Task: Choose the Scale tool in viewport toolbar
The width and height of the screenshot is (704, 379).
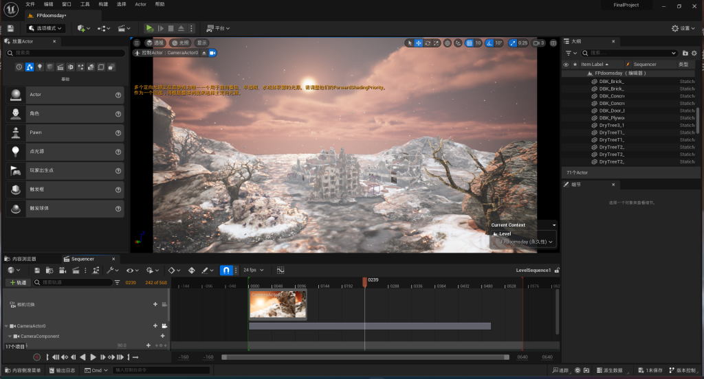Action: tap(437, 43)
